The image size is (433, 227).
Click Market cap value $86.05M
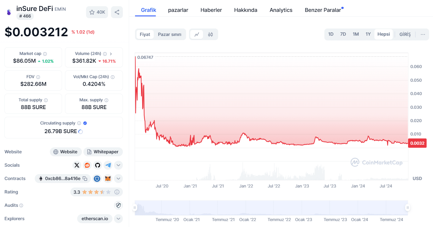click(24, 61)
